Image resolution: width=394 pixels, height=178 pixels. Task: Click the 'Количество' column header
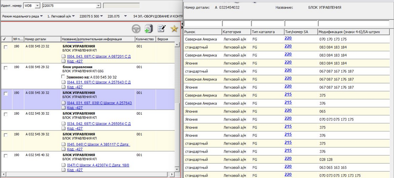[x=145, y=39]
